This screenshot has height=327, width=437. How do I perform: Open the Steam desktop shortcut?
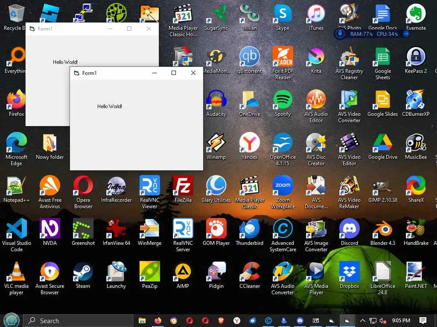click(x=83, y=275)
